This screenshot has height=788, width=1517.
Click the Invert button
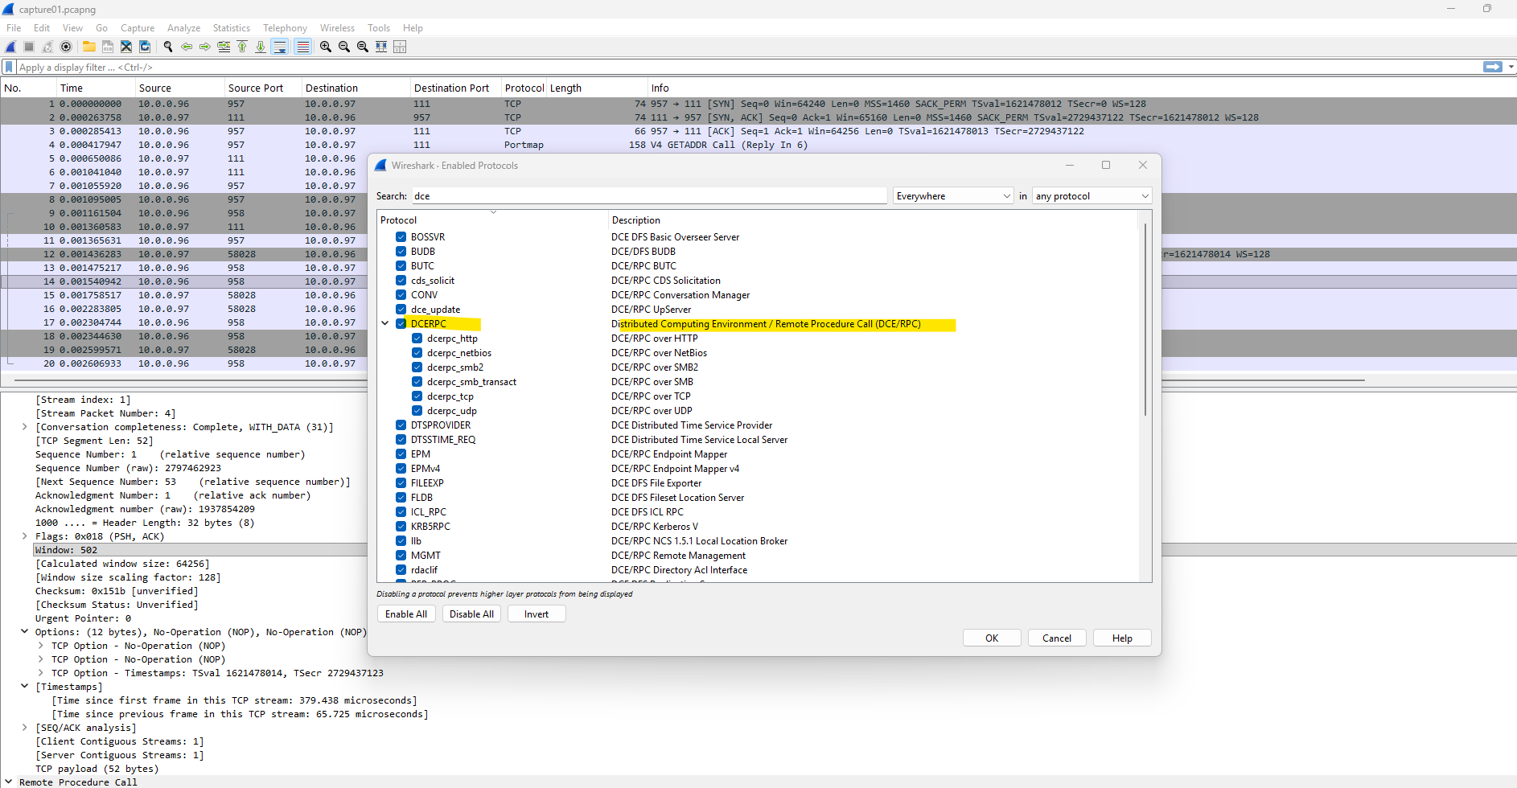(536, 614)
